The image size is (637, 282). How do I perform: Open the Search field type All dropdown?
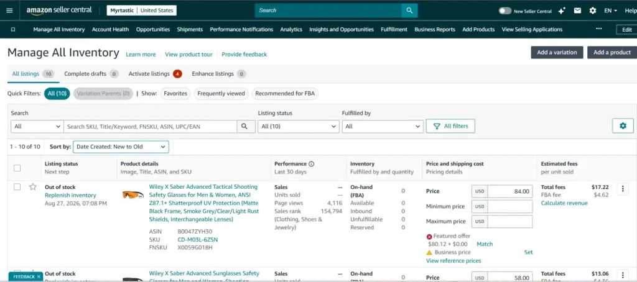[37, 127]
